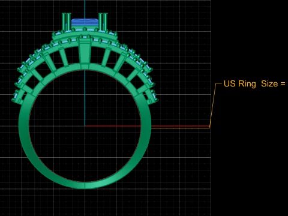Select the bottom of the green ring shank

pos(85,185)
